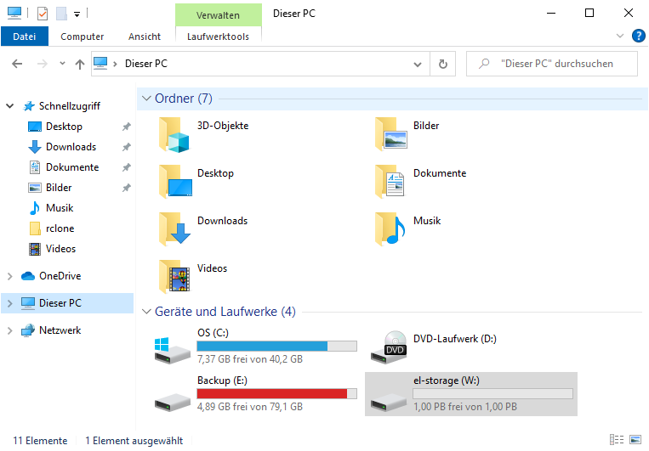Select Downloads in Schnellzugriff sidebar
The image size is (649, 451).
(x=71, y=147)
